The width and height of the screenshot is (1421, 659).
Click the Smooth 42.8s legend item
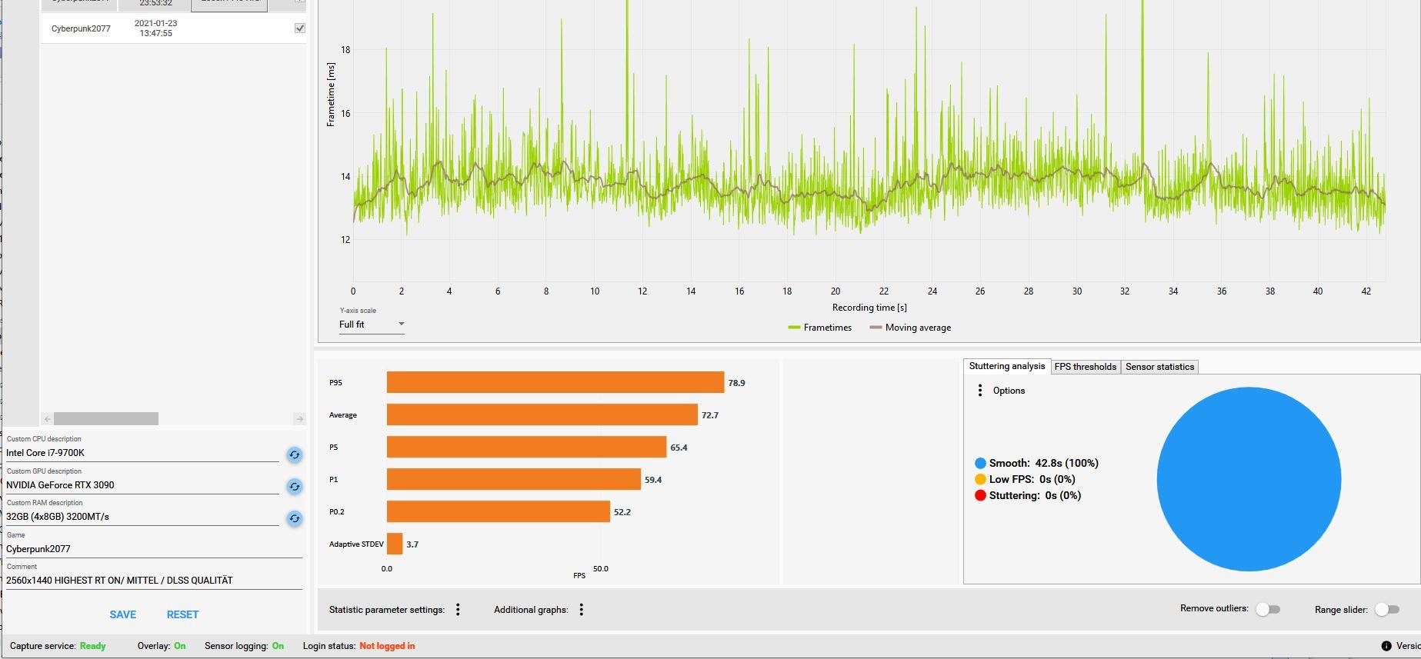tap(1036, 463)
